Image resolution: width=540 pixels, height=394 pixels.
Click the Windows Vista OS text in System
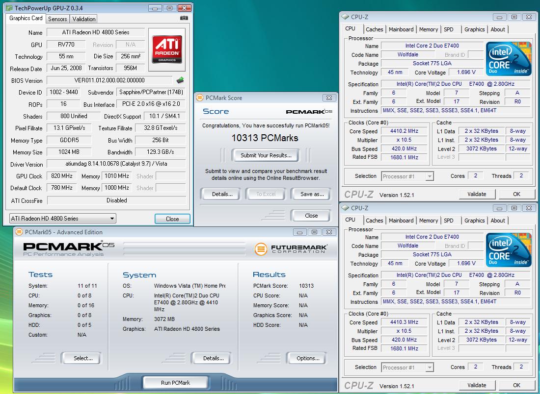190,286
